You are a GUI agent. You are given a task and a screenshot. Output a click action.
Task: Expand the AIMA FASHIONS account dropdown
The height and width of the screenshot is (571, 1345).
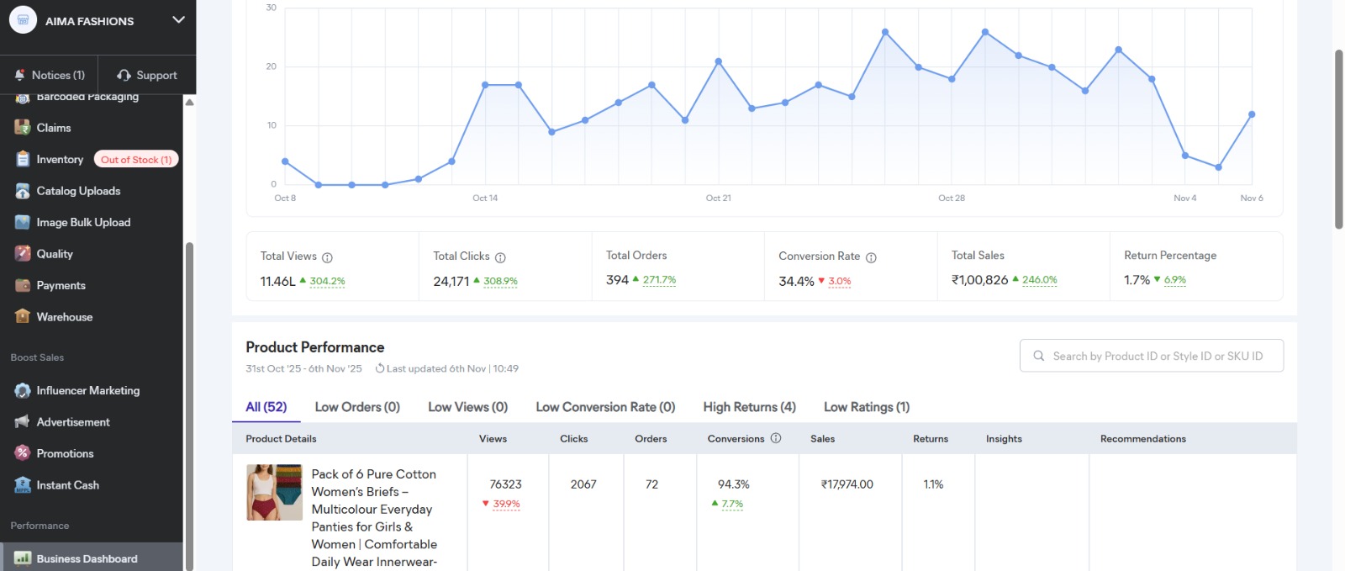pos(178,20)
